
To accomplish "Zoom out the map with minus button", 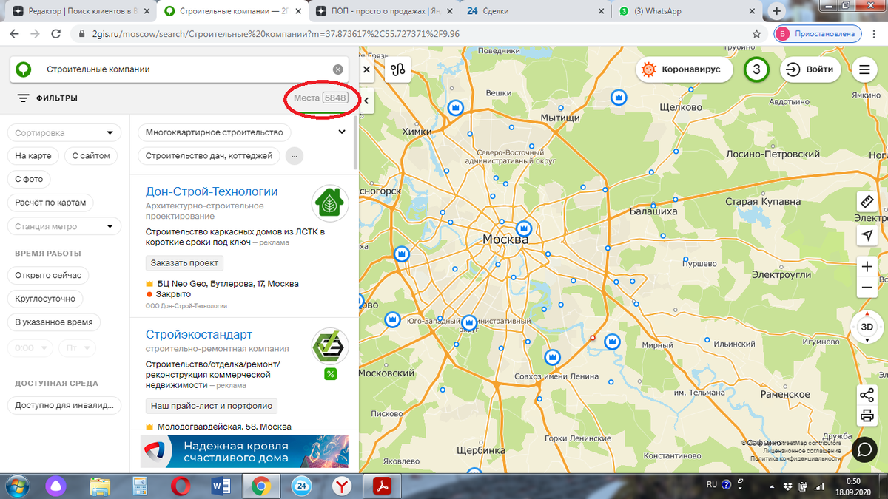I will (867, 288).
